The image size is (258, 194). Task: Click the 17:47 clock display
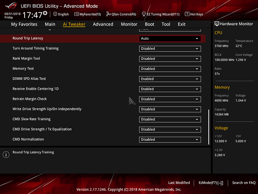click(x=32, y=15)
